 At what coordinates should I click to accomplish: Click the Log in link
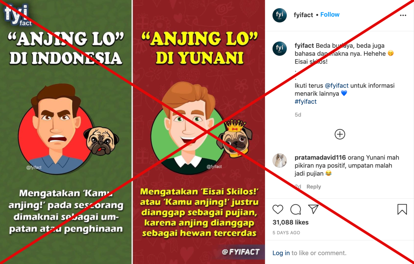(x=281, y=253)
